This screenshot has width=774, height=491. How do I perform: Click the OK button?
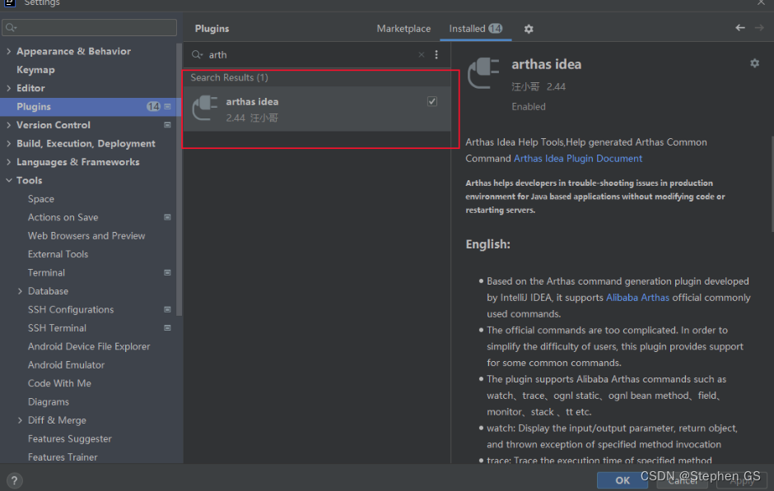(622, 480)
